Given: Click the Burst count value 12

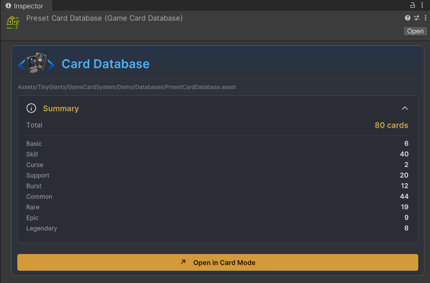Looking at the screenshot, I should [x=404, y=186].
